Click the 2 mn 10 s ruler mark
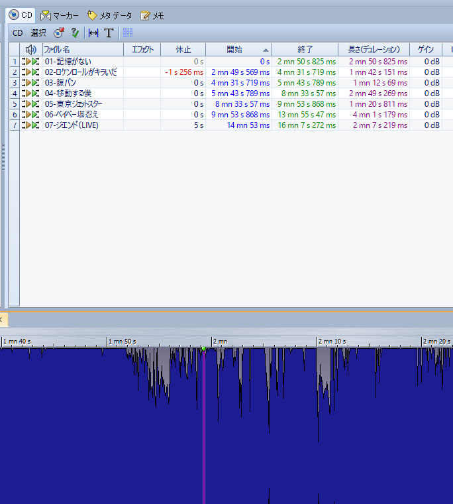The width and height of the screenshot is (453, 504). pos(332,342)
